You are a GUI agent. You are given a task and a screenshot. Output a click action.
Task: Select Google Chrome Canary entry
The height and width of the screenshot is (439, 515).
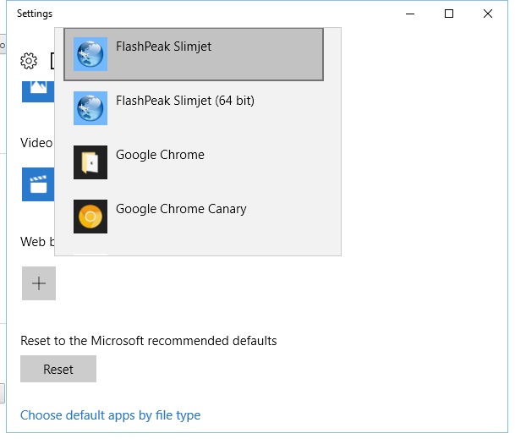coord(194,217)
